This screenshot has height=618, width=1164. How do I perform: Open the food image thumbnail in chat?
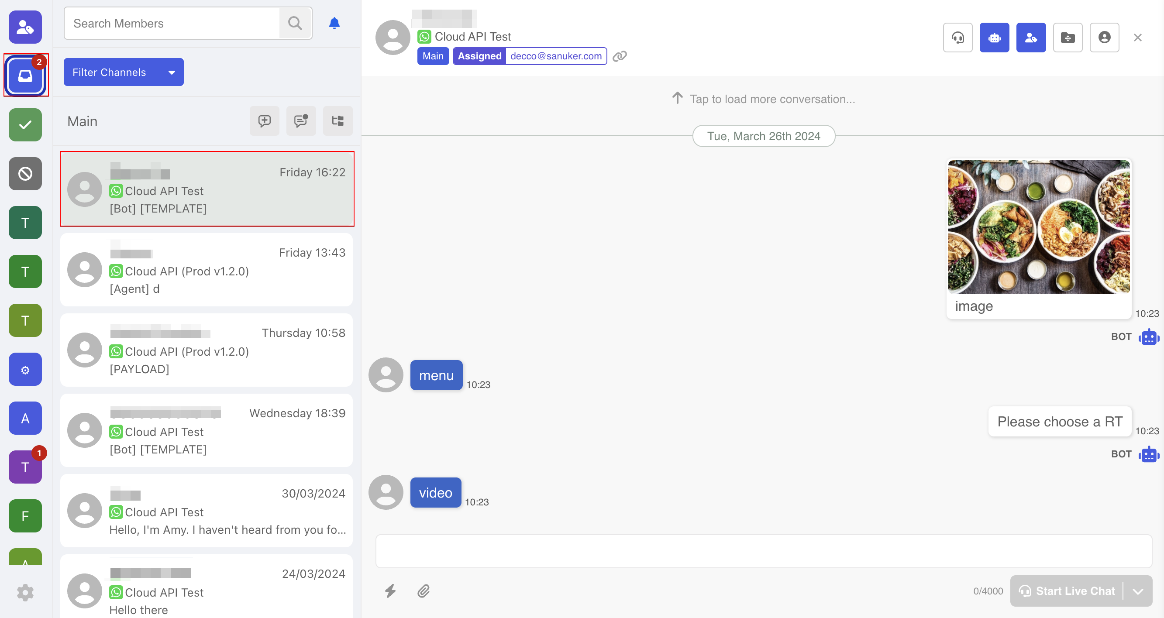[1038, 227]
